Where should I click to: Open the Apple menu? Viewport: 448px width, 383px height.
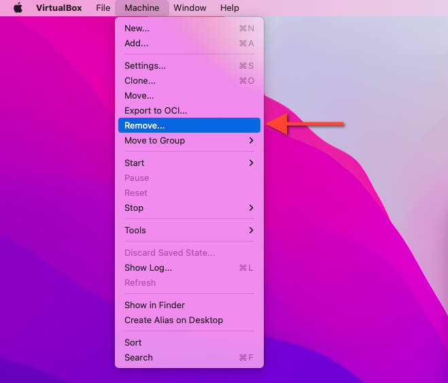click(x=18, y=7)
